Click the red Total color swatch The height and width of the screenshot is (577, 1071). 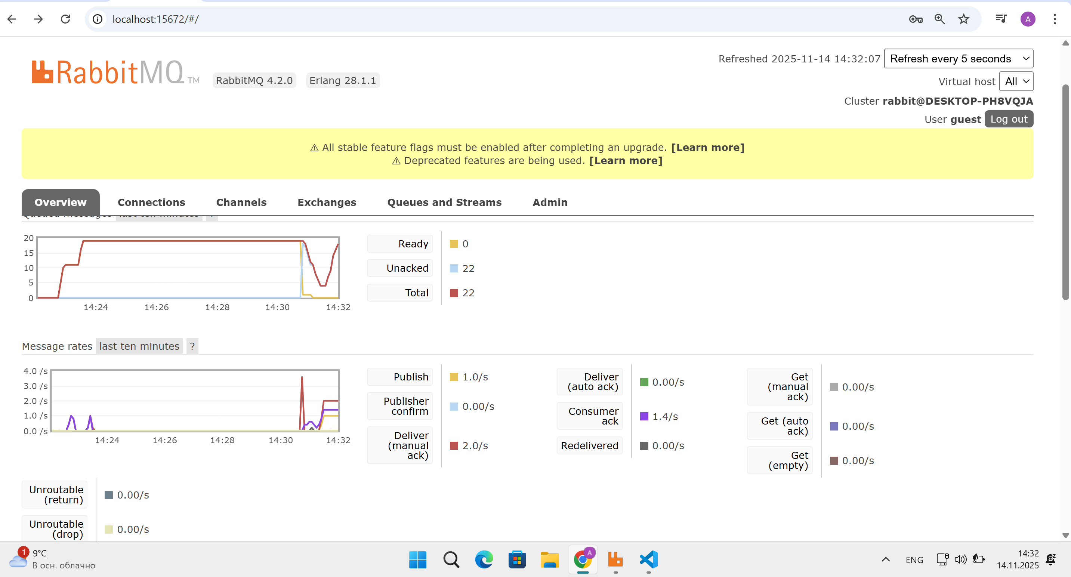coord(454,293)
